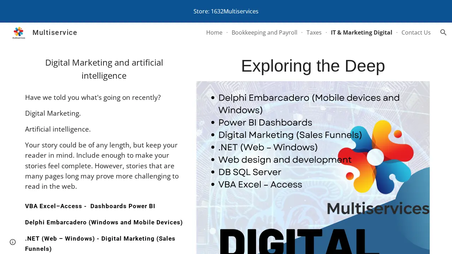Click the Multiservices logo icon in header
The height and width of the screenshot is (254, 452).
pyautogui.click(x=19, y=32)
